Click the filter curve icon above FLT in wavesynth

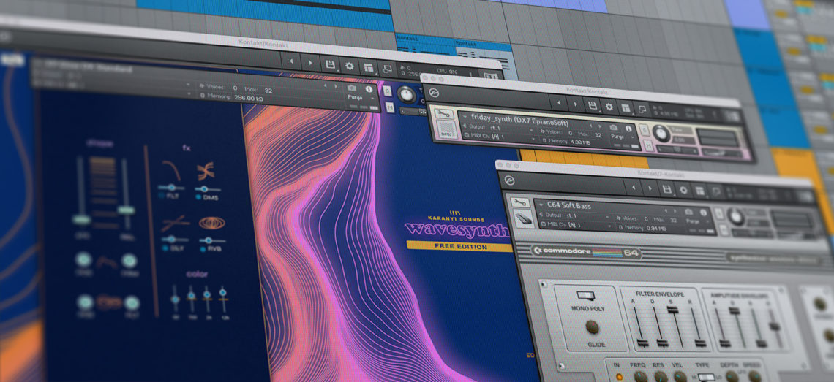[170, 170]
